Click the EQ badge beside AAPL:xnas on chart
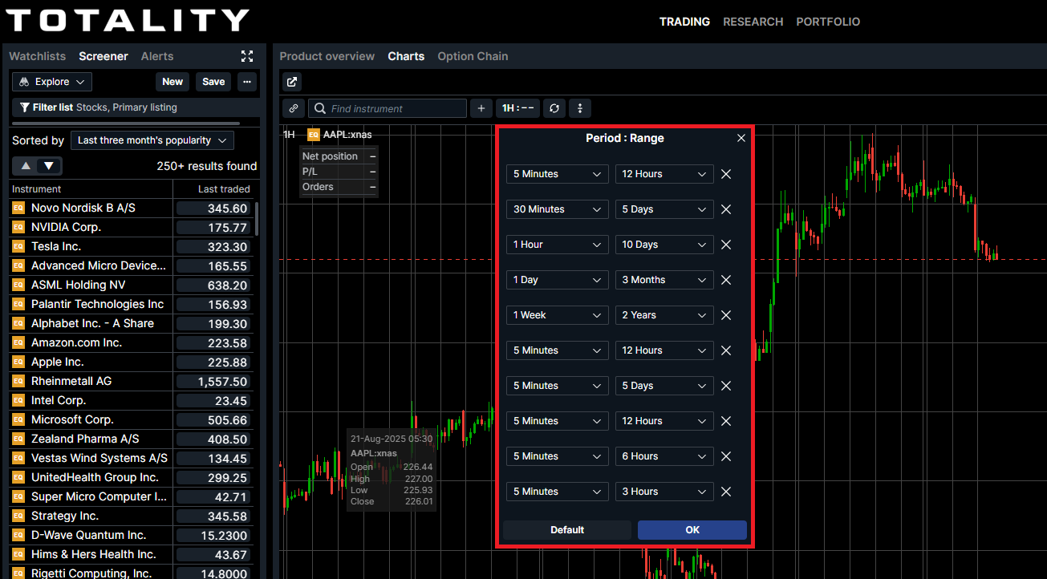This screenshot has width=1047, height=579. pos(314,135)
